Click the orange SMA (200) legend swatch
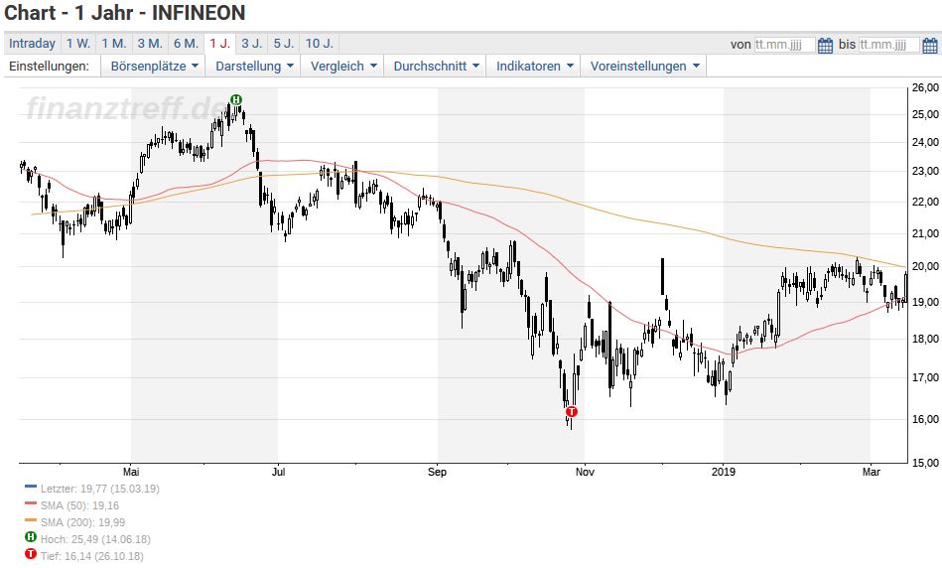The height and width of the screenshot is (568, 942). (31, 519)
